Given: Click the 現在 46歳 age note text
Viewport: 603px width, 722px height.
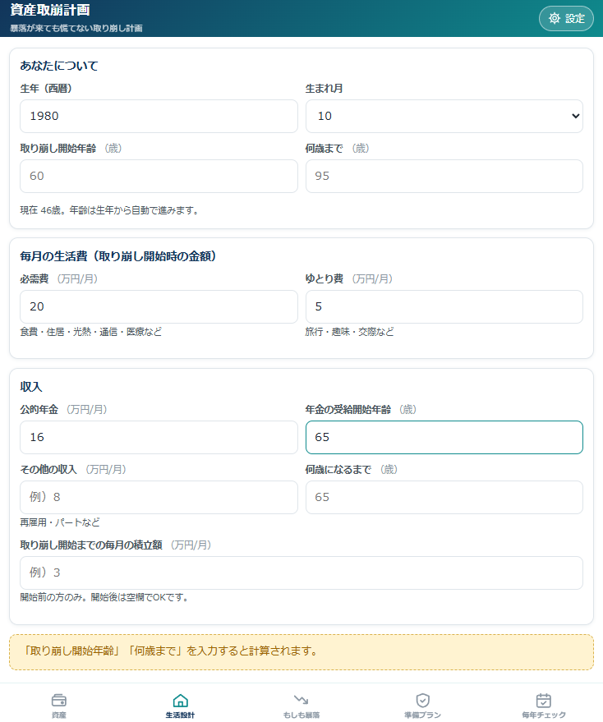Looking at the screenshot, I should point(109,210).
